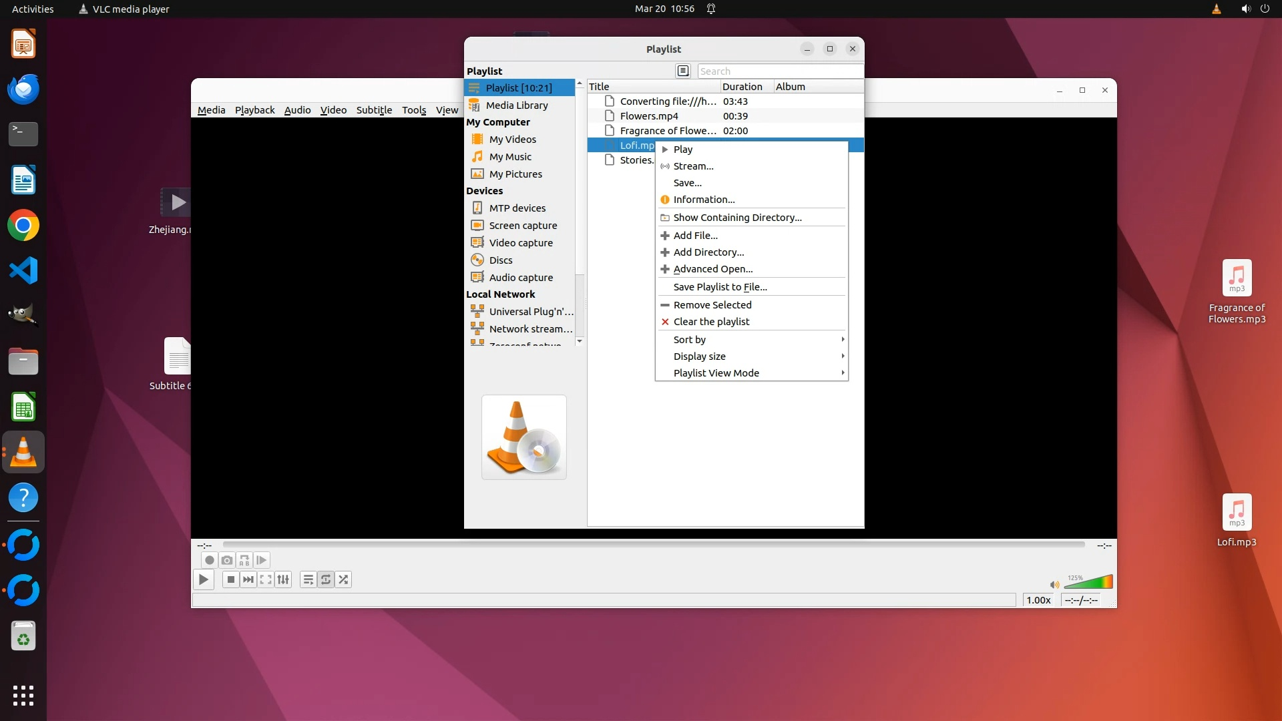Image resolution: width=1282 pixels, height=721 pixels.
Task: Click the A-B loop button
Action: pos(244,560)
